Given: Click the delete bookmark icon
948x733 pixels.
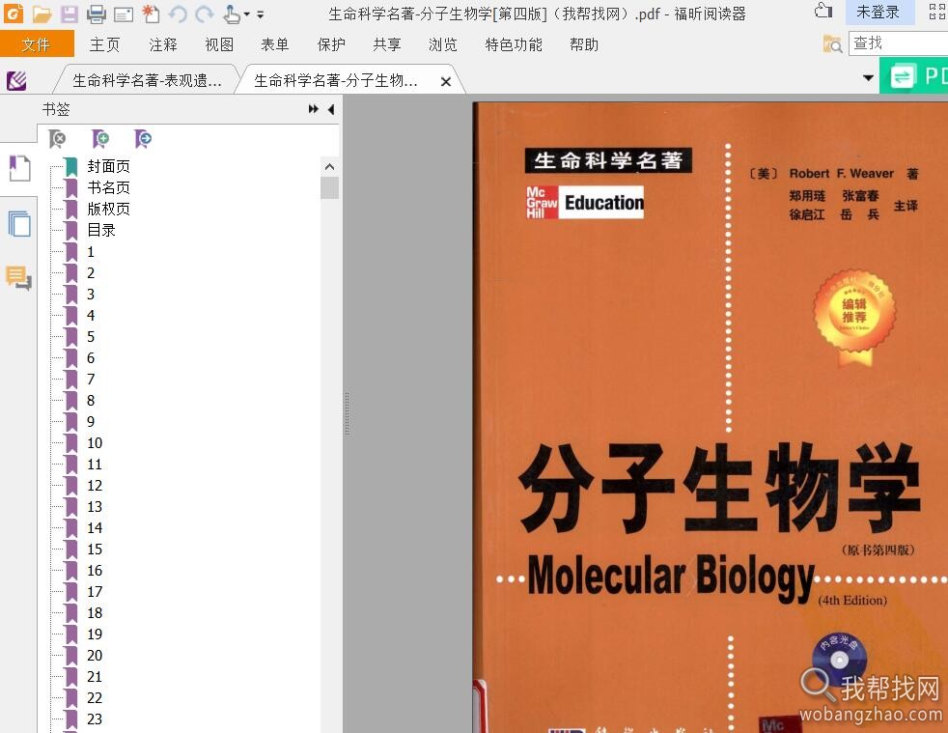Looking at the screenshot, I should coord(57,138).
